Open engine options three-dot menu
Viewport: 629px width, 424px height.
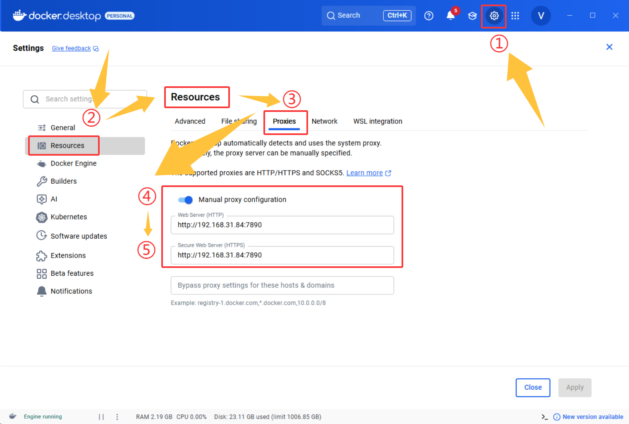click(x=117, y=417)
